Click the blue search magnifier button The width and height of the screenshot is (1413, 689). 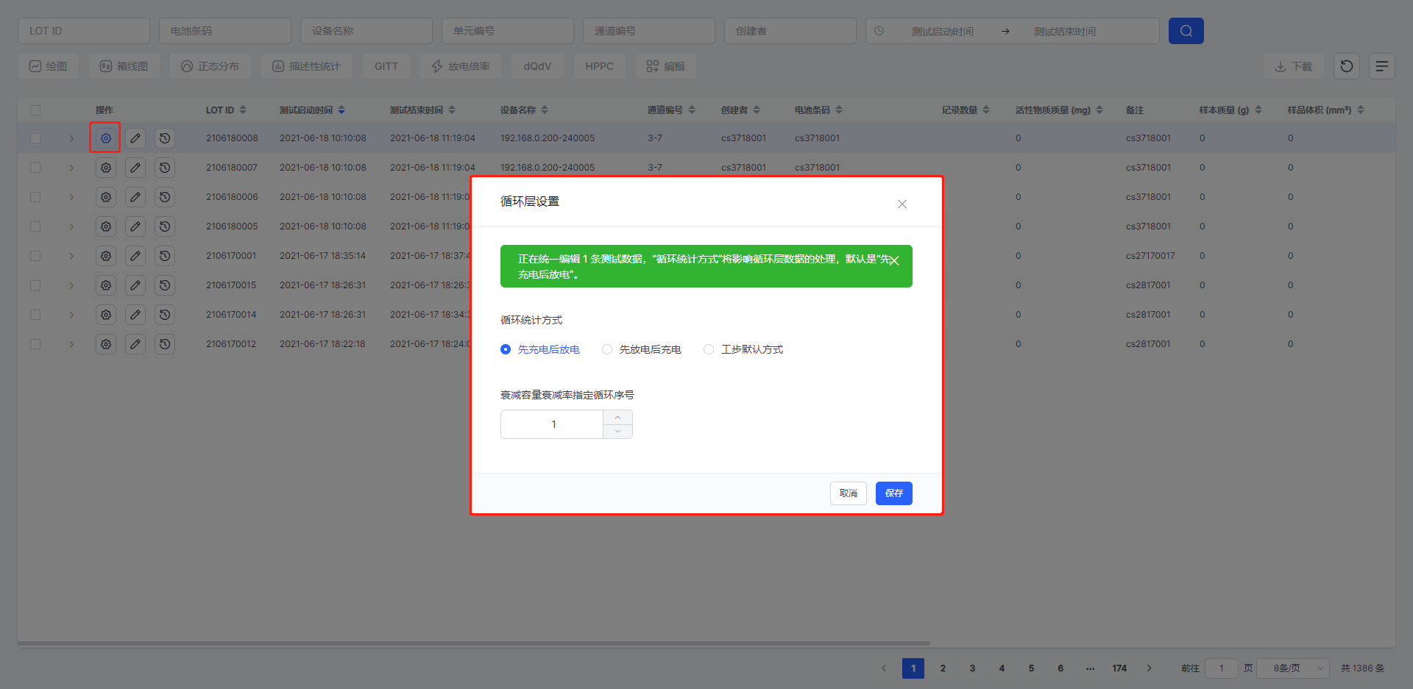coord(1186,31)
